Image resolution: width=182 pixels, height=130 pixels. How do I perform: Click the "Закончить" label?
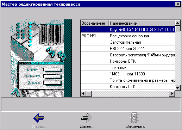click(136, 126)
